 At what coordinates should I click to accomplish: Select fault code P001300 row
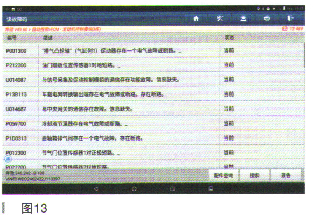pos(153,50)
